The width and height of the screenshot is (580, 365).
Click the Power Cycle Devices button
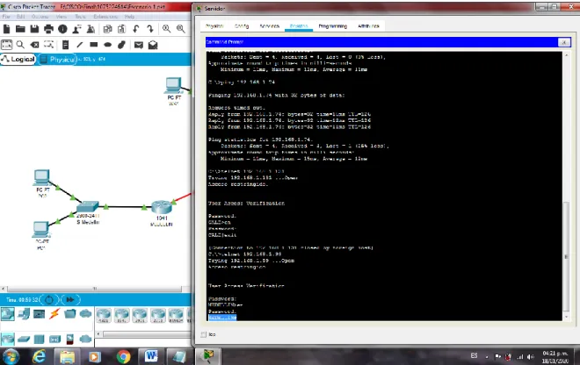coord(49,299)
